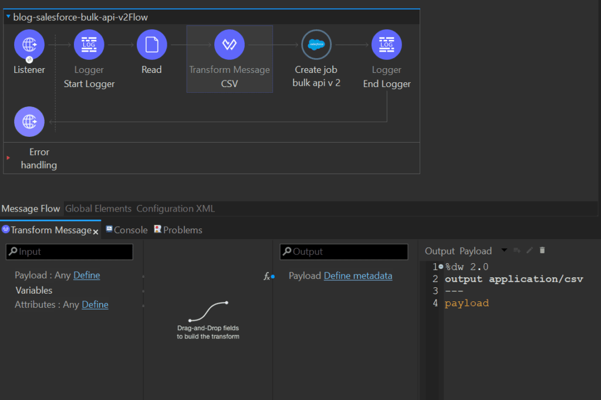Click the Salesforce Create job bulk api v2 icon

pyautogui.click(x=316, y=44)
